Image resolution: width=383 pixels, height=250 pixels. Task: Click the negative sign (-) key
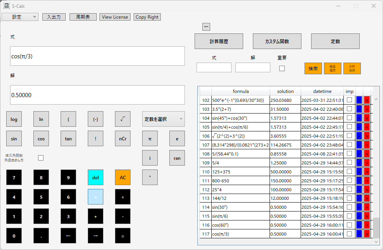point(96,119)
